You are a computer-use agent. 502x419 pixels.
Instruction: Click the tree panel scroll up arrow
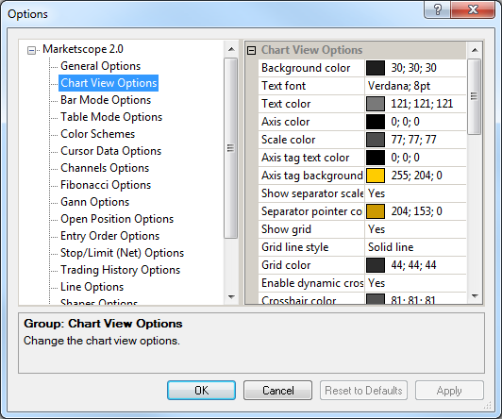231,49
